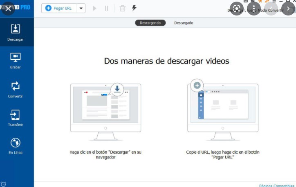This screenshot has height=187, width=296.
Task: Open the En Línea browser section
Action: point(16,146)
